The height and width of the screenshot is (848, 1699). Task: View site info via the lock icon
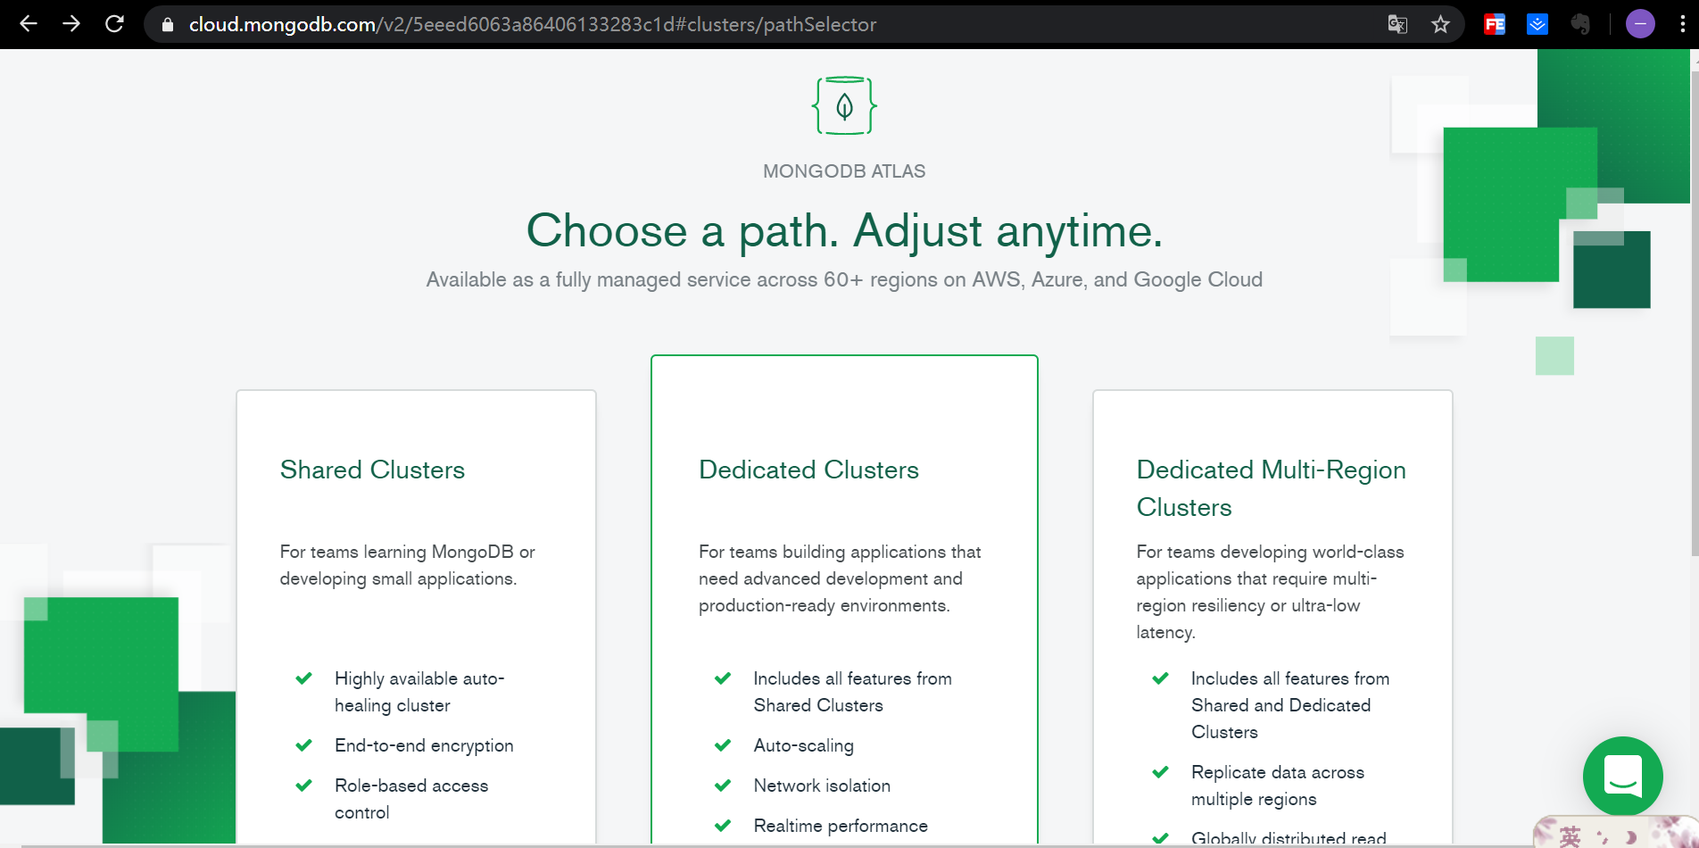pyautogui.click(x=167, y=25)
